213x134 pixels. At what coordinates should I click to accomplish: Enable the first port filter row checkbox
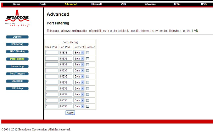click(x=88, y=53)
